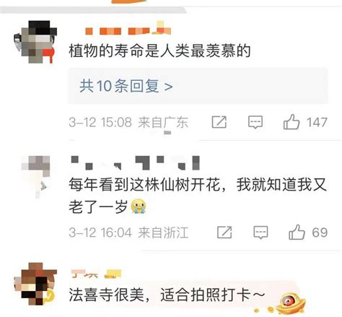Viewport: 342px width, 317px height.
Task: Expand 共10条回复 replies
Action: pos(126,86)
